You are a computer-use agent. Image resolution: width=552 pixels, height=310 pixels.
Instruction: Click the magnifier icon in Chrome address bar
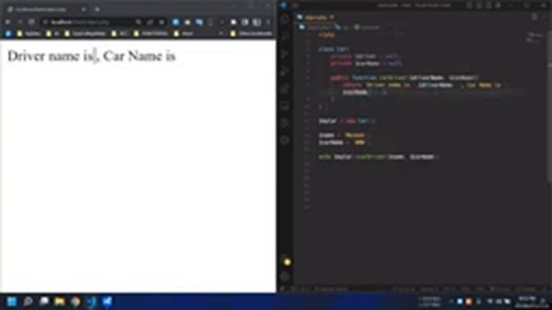pyautogui.click(x=138, y=22)
